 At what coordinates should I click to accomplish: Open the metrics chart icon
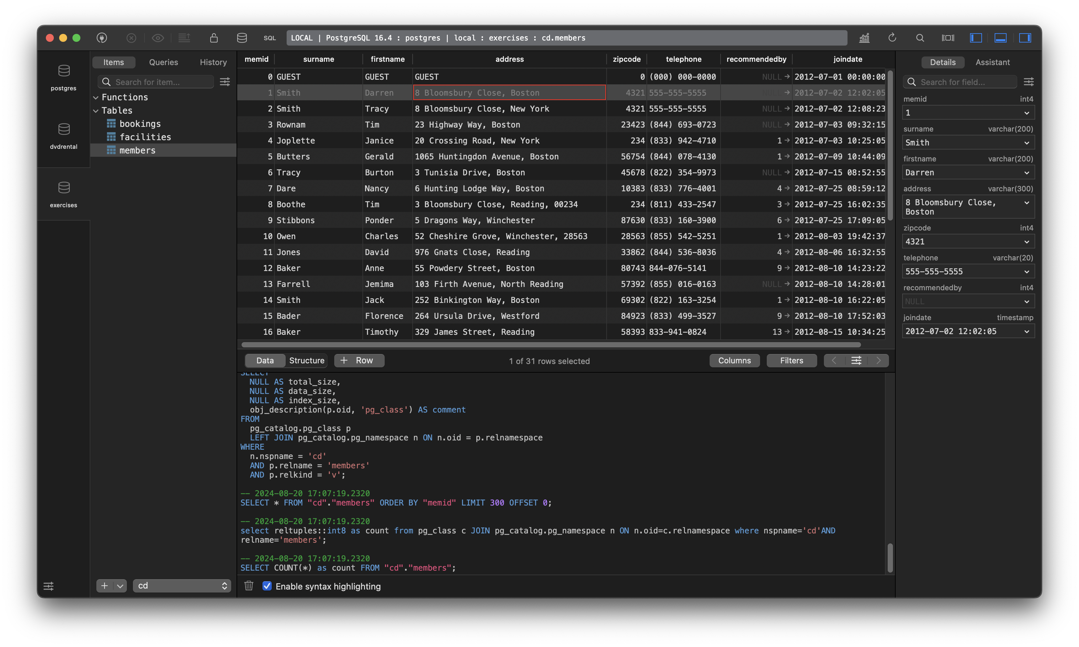[x=864, y=38]
